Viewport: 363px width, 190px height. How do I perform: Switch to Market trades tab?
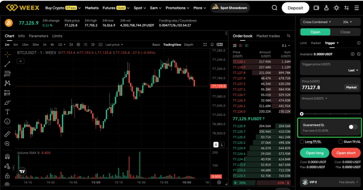[x=268, y=36]
